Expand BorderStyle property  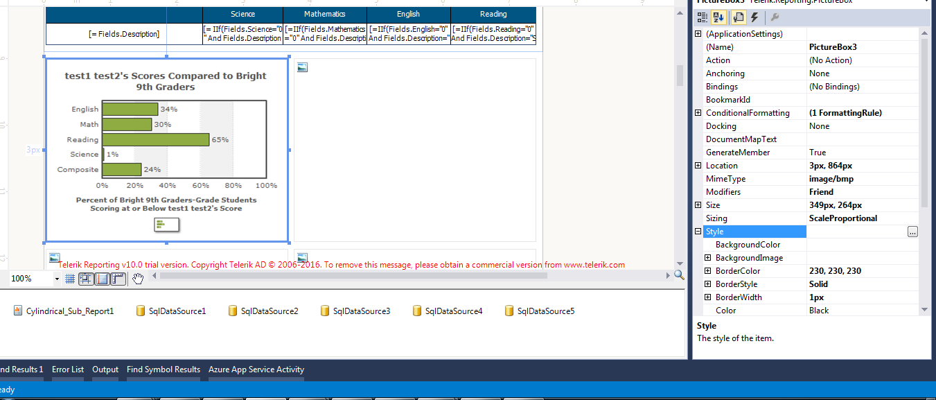point(707,284)
